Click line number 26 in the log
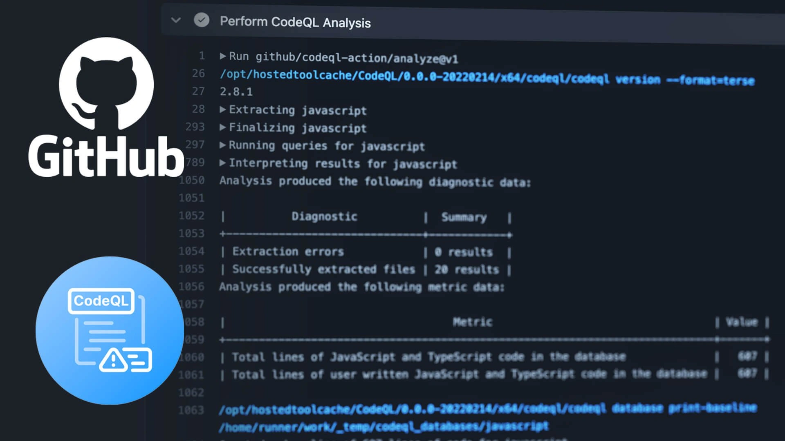The height and width of the screenshot is (441, 785). tap(199, 74)
